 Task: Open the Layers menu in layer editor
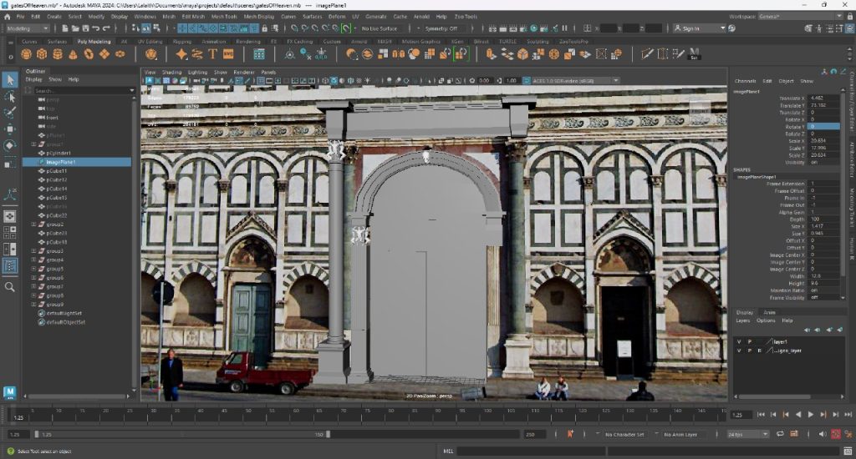[x=743, y=320]
